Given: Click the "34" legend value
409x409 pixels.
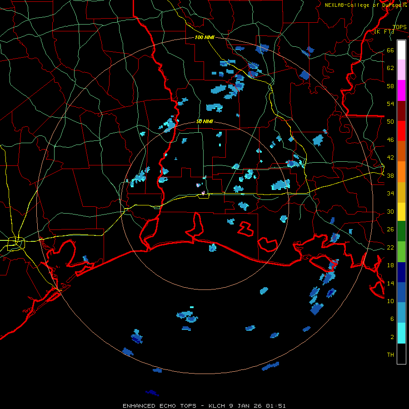Looking at the screenshot, I should 390,193.
